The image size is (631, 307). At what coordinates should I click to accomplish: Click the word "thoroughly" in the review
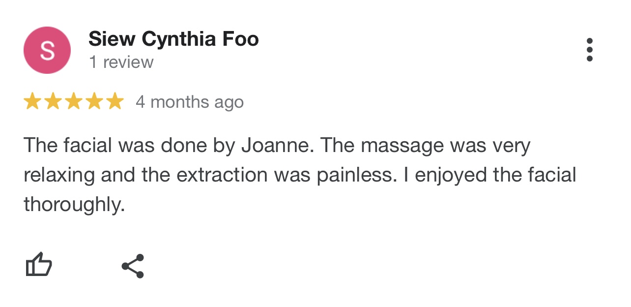click(74, 205)
